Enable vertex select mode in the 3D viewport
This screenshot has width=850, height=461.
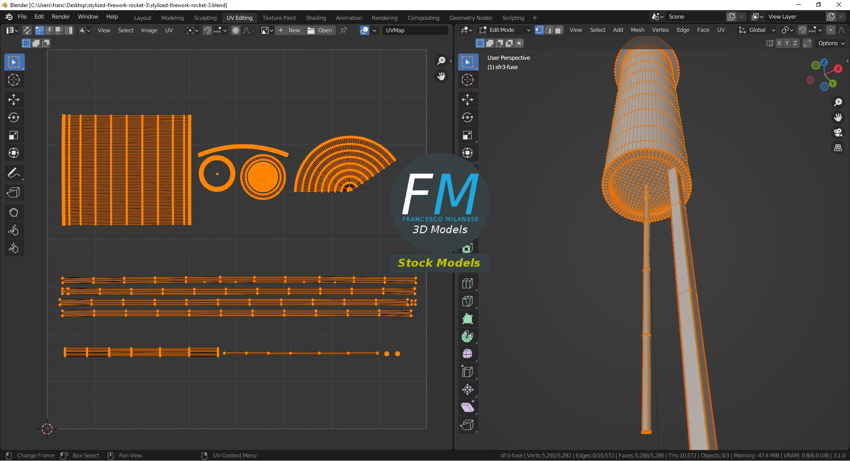coord(539,30)
